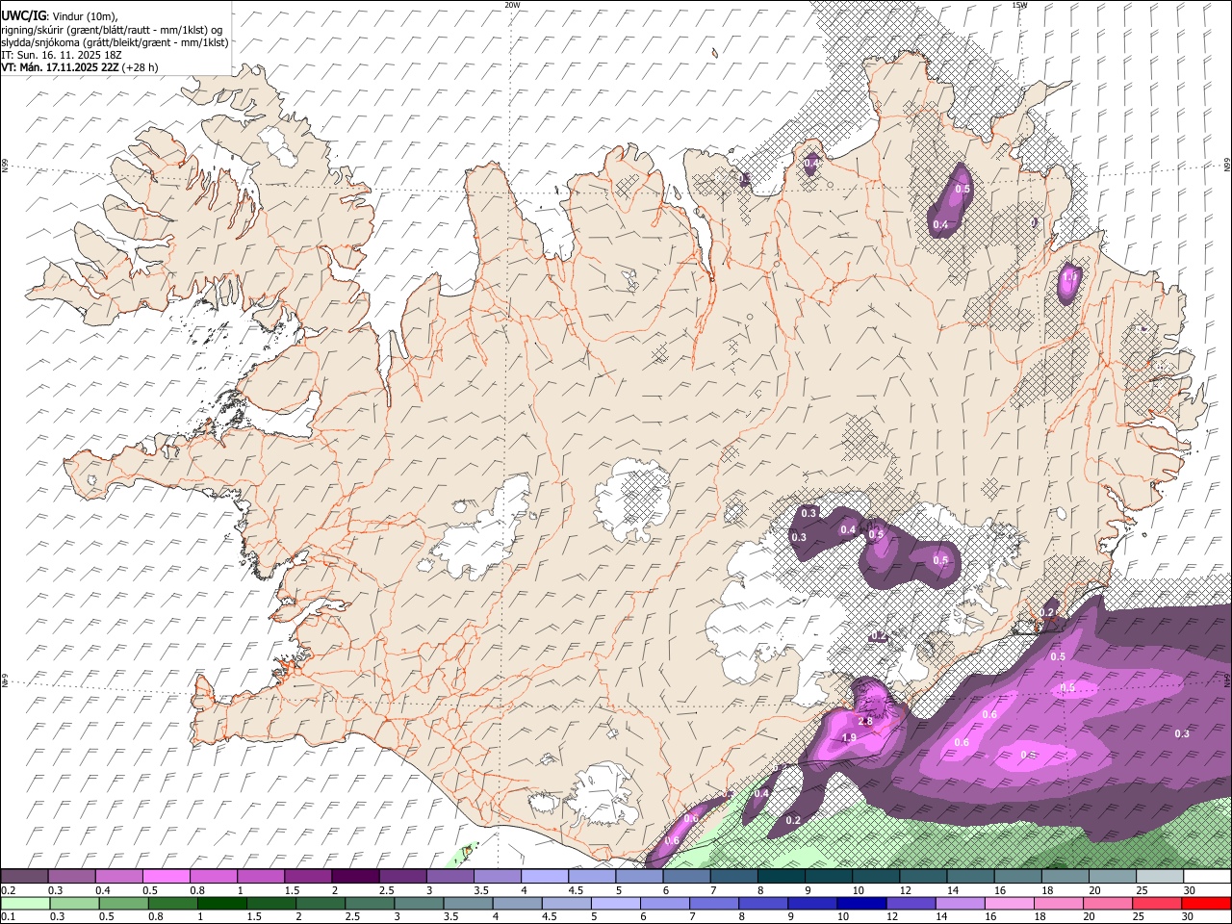Click the 'slydda/snjókoma' legend description line
This screenshot has height=924, width=1232.
click(x=115, y=42)
